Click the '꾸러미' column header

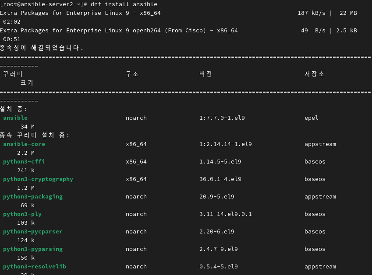click(13, 74)
